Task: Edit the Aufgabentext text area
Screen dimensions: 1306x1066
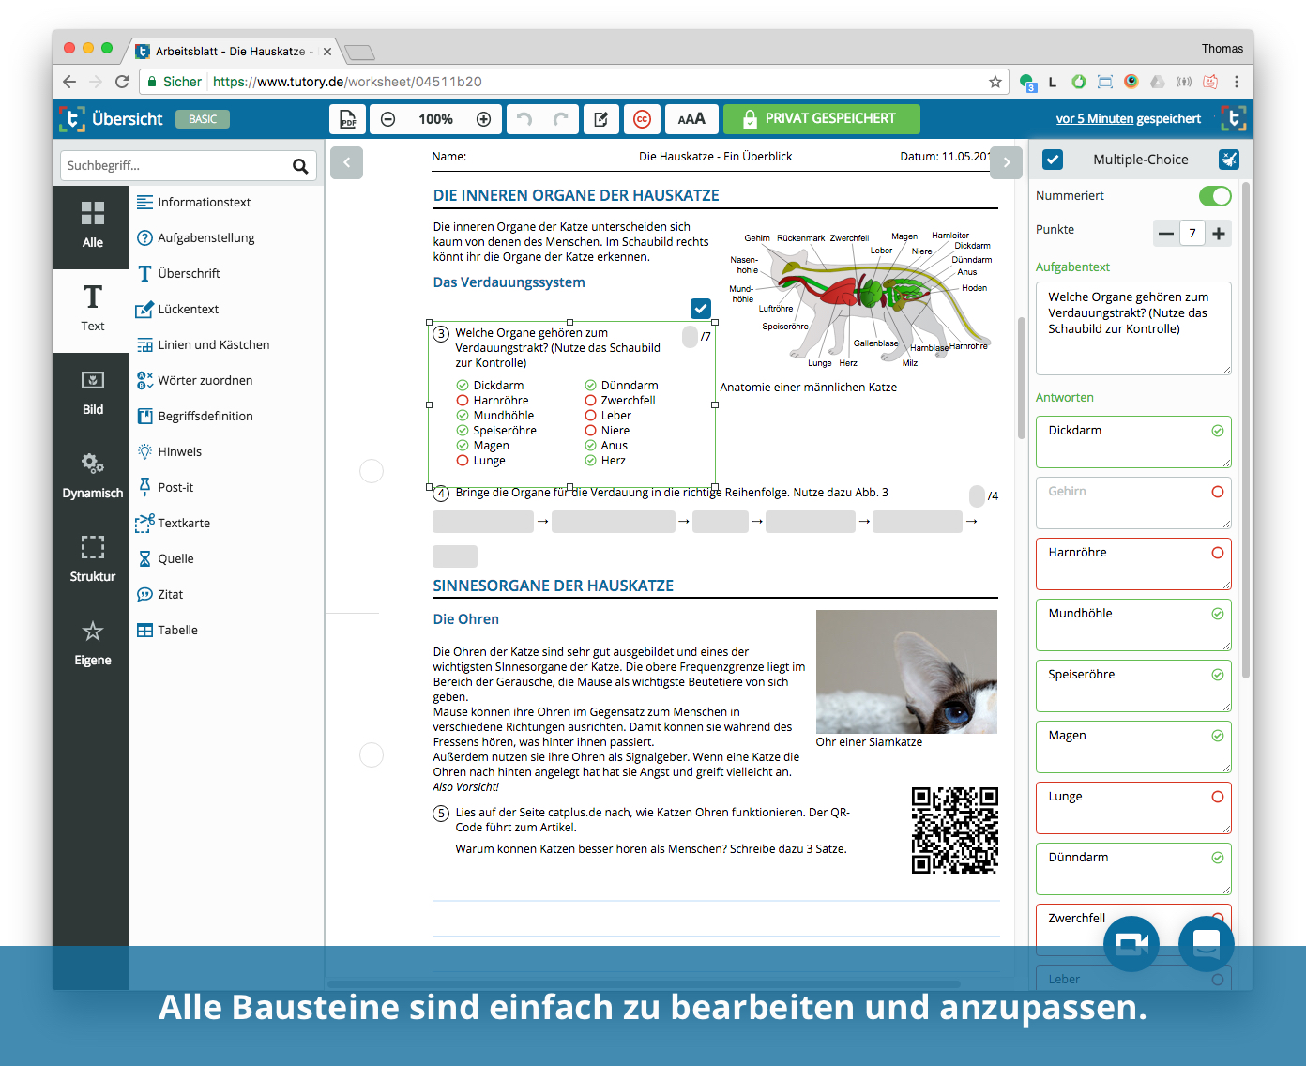Action: (x=1133, y=328)
